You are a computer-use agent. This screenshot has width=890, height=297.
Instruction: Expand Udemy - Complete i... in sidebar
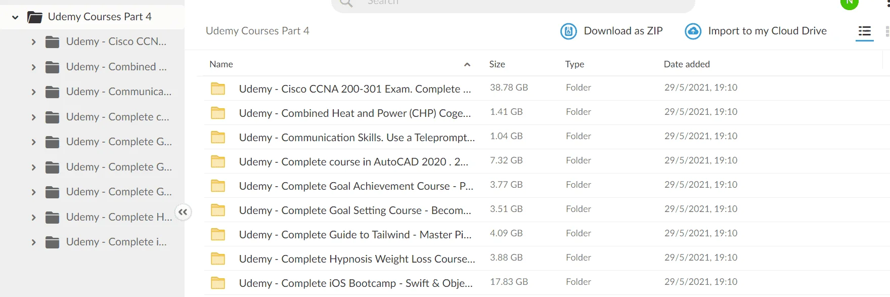pos(33,242)
